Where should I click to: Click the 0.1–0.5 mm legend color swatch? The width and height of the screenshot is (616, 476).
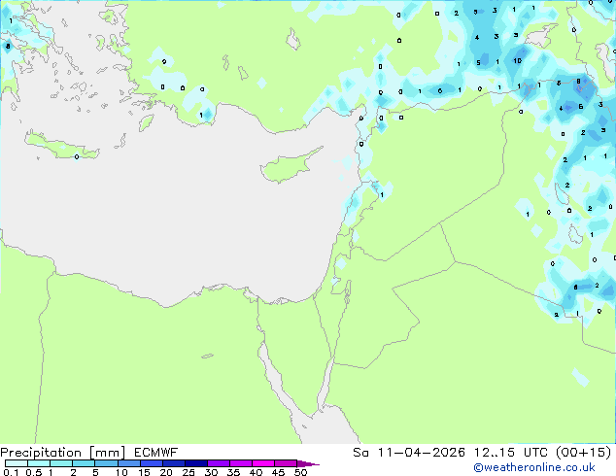click(17, 463)
